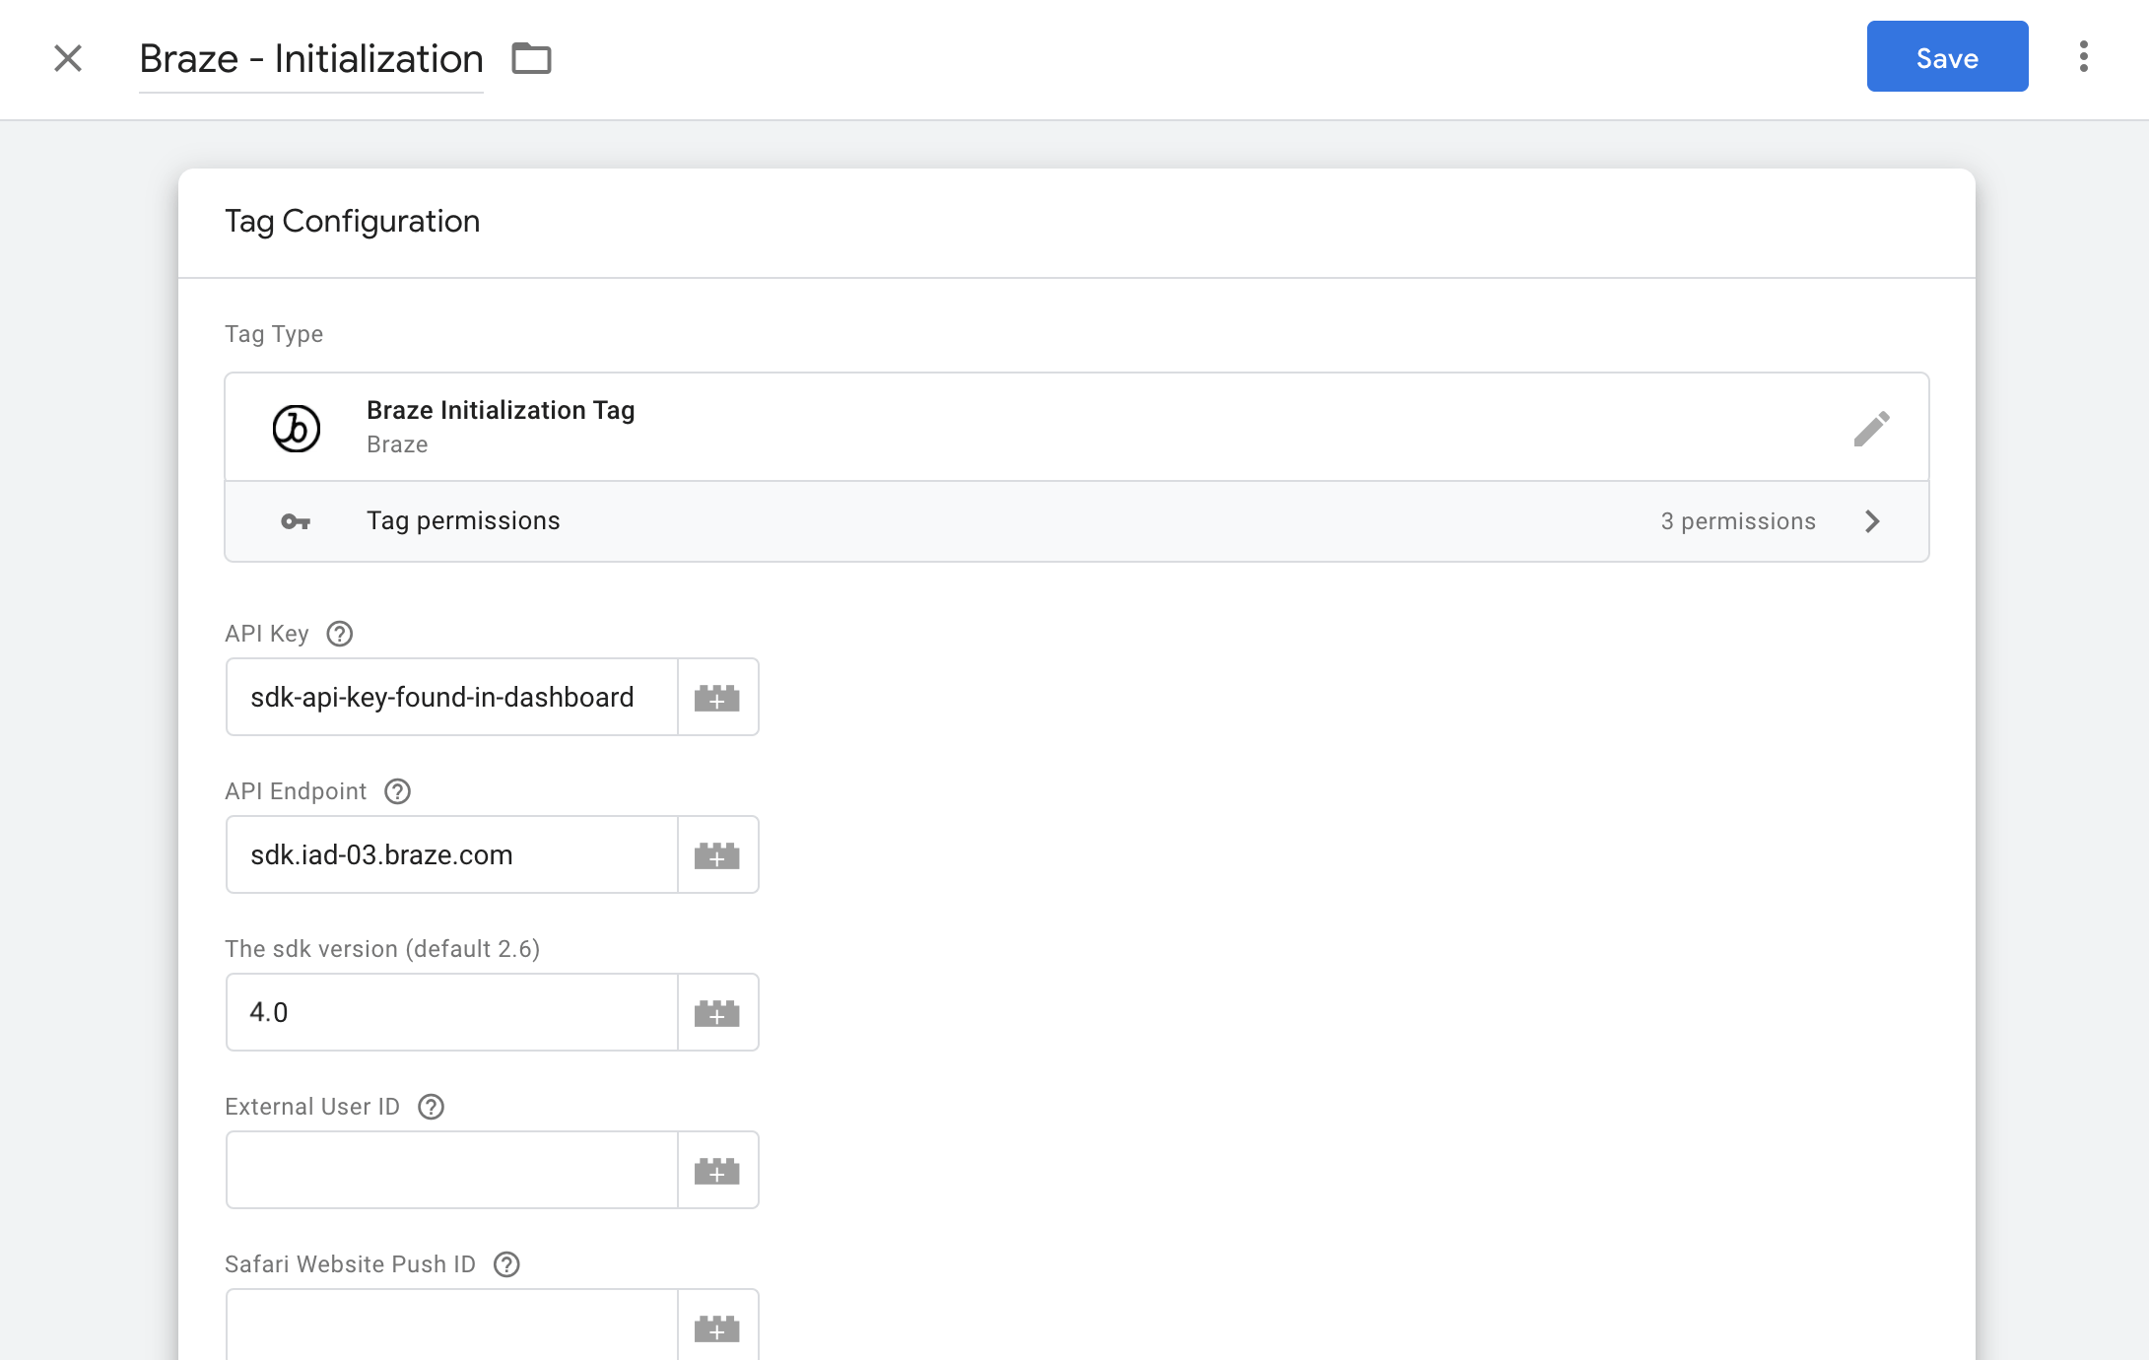Image resolution: width=2149 pixels, height=1360 pixels.
Task: Insert variable for the API Key field
Action: pyautogui.click(x=717, y=698)
